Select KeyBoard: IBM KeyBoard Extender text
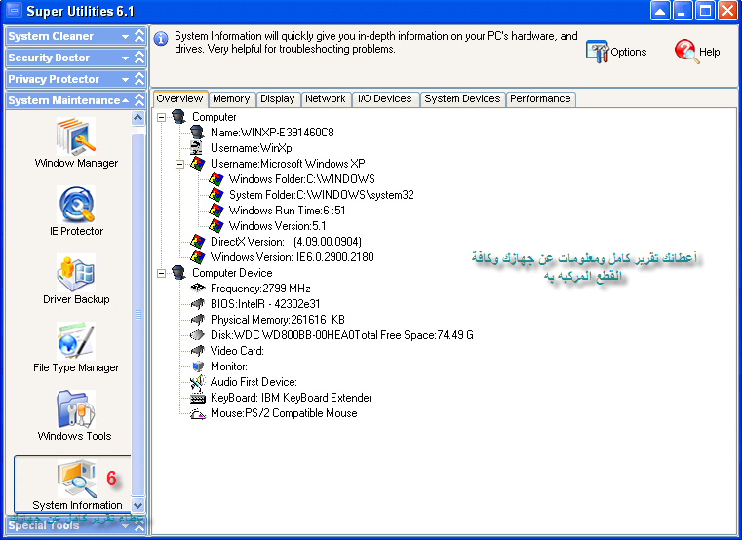 291,398
